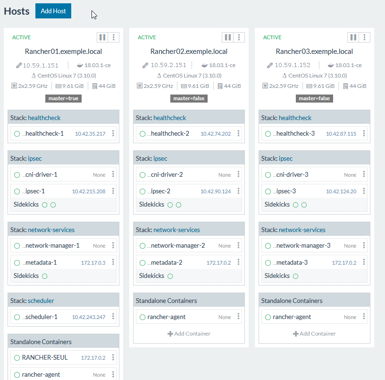Open ipsec stack link on Rancher02
The image size is (385, 380).
(x=160, y=159)
